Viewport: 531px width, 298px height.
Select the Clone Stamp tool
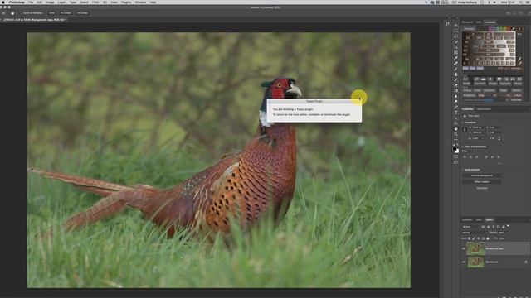pyautogui.click(x=455, y=74)
